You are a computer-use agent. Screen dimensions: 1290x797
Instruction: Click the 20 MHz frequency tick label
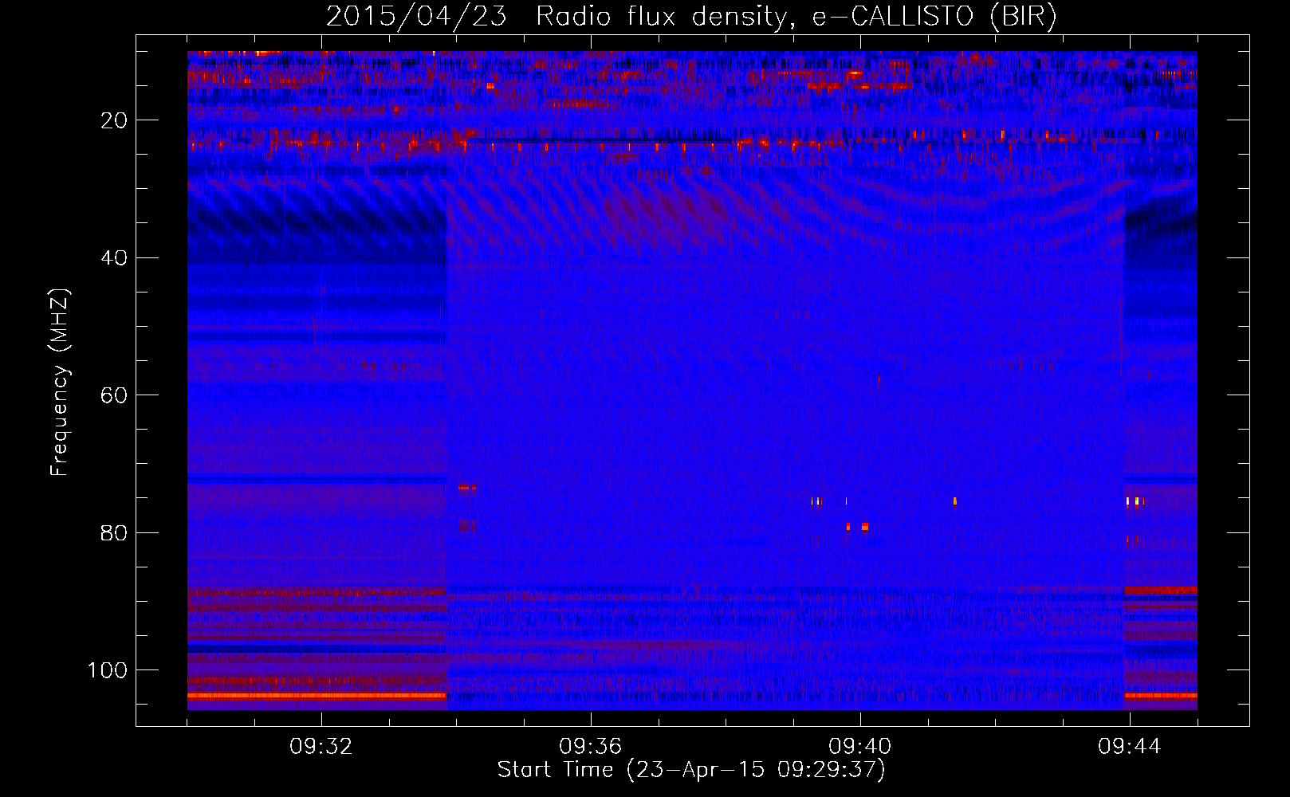(x=115, y=120)
